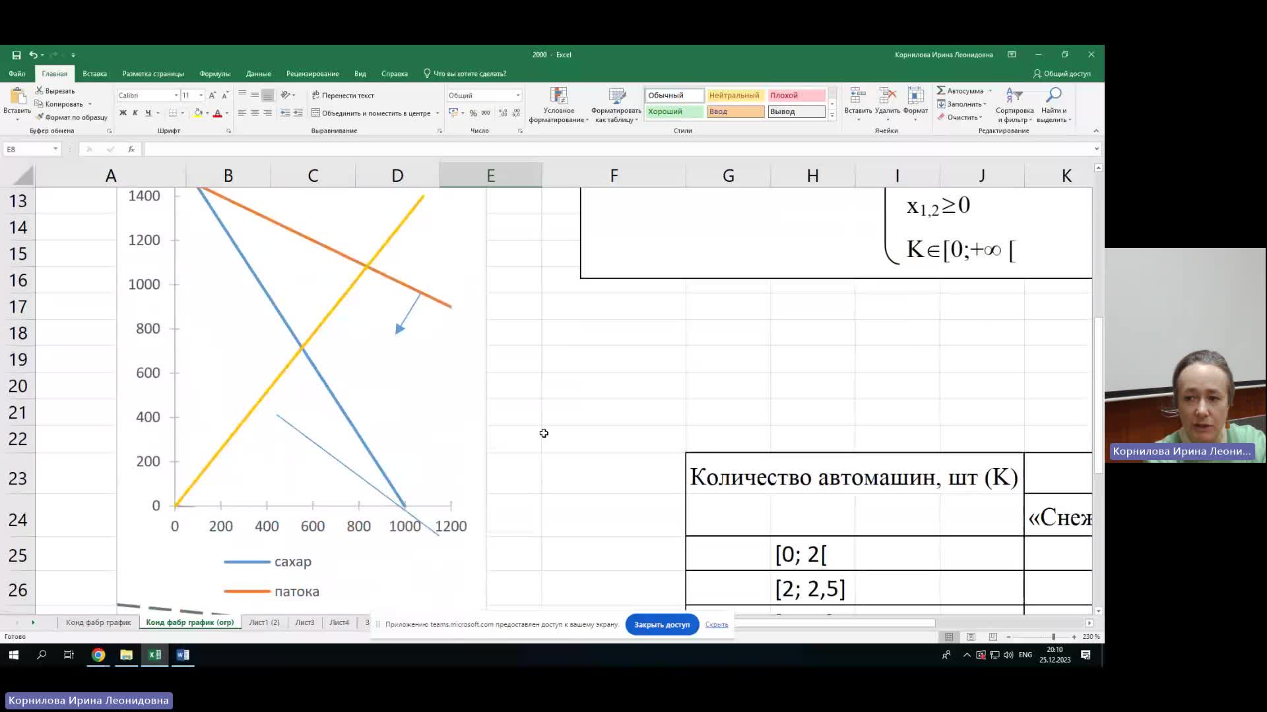Click thousands separator 000 icon
The image size is (1267, 712).
(486, 113)
